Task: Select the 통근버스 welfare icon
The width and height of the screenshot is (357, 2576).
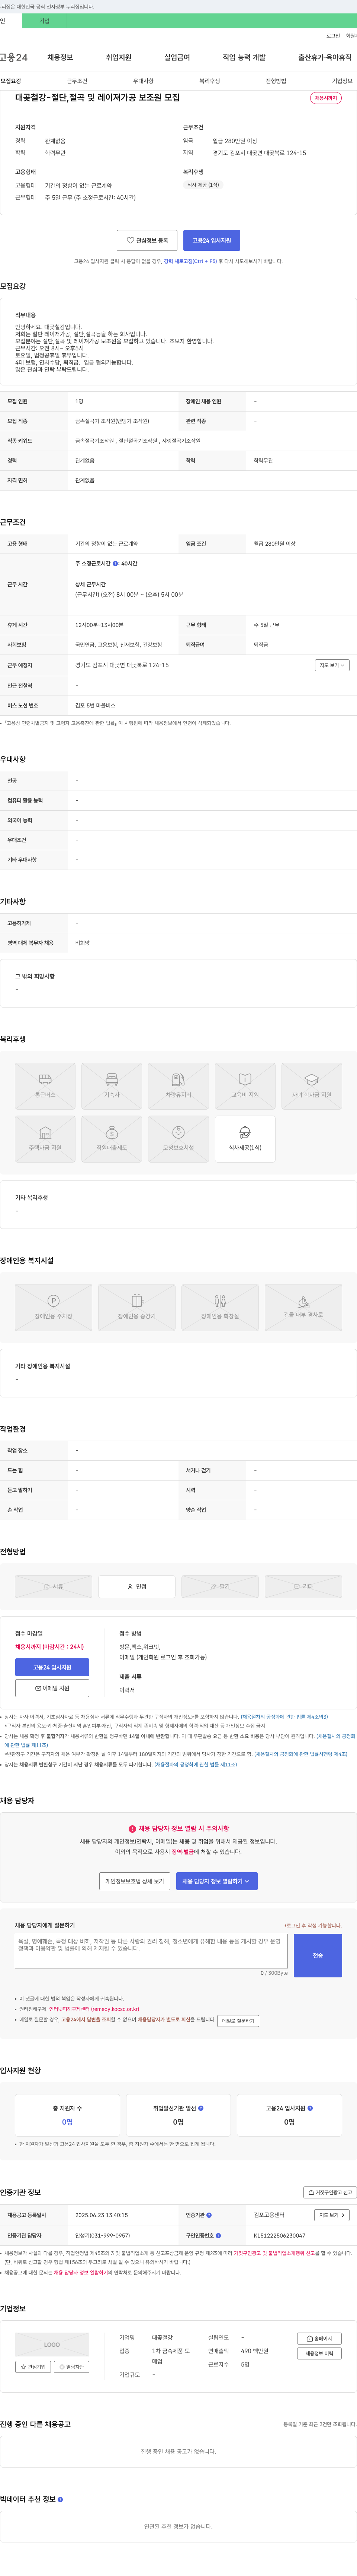Action: pos(45,1086)
